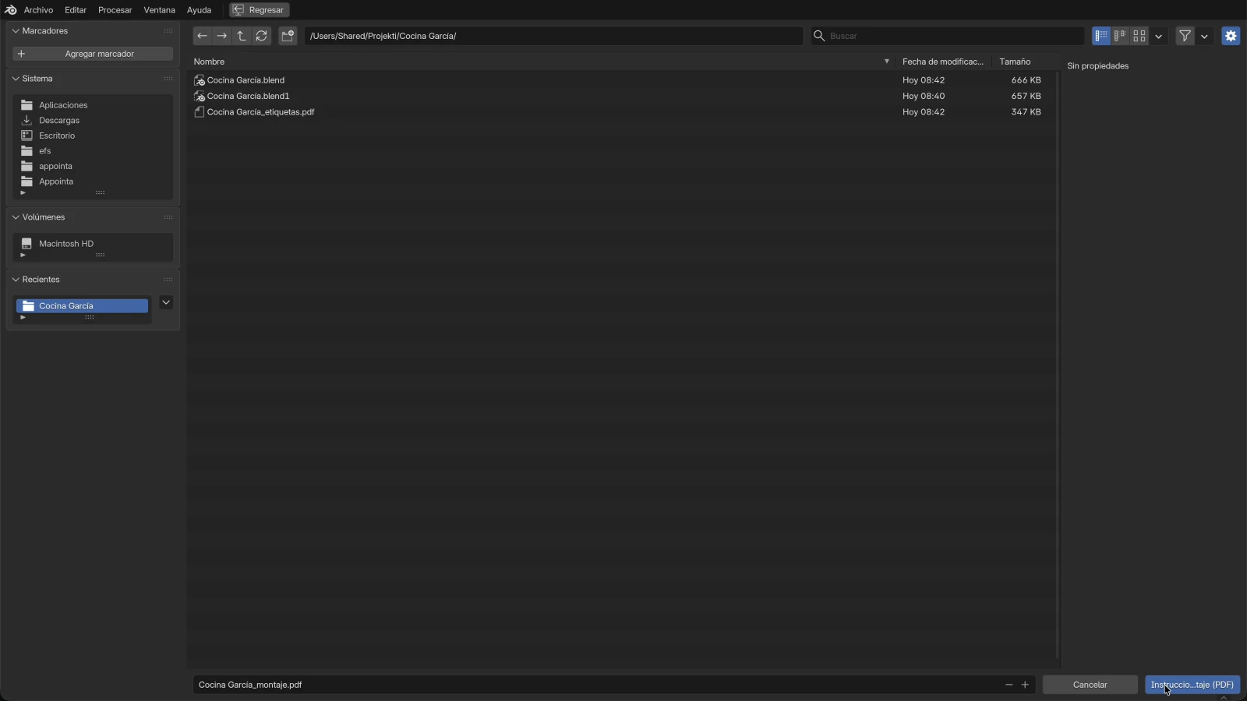Click the Blender logo icon
This screenshot has height=701, width=1247.
pos(10,10)
